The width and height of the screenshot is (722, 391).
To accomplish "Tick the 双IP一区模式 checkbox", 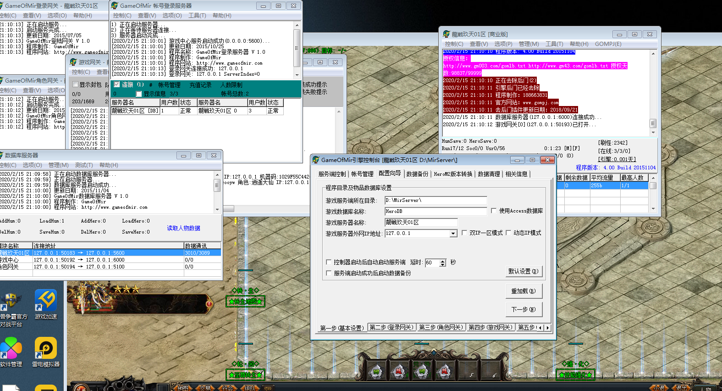I will [464, 233].
